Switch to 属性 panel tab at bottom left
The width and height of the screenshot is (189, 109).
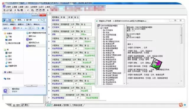coord(25,105)
